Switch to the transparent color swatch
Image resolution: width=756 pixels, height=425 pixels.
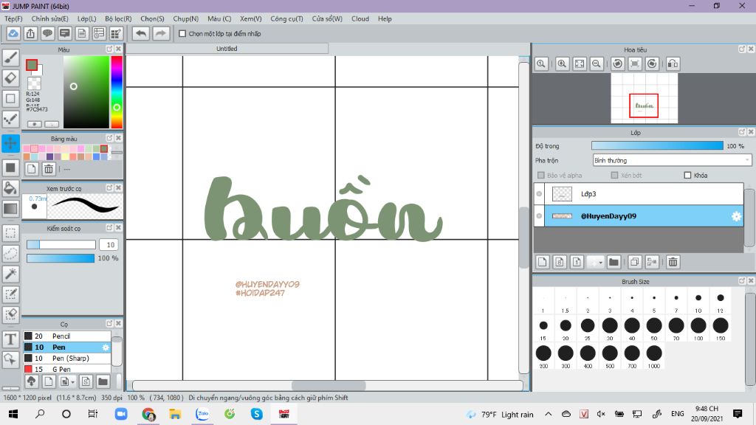point(34,83)
